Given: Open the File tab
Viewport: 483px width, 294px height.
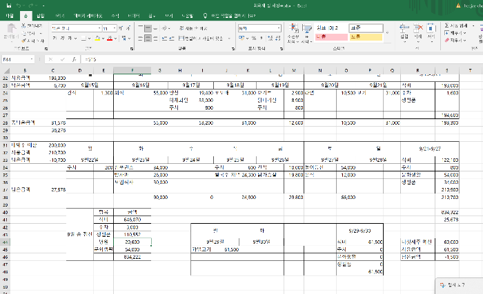Looking at the screenshot, I should click(10, 16).
